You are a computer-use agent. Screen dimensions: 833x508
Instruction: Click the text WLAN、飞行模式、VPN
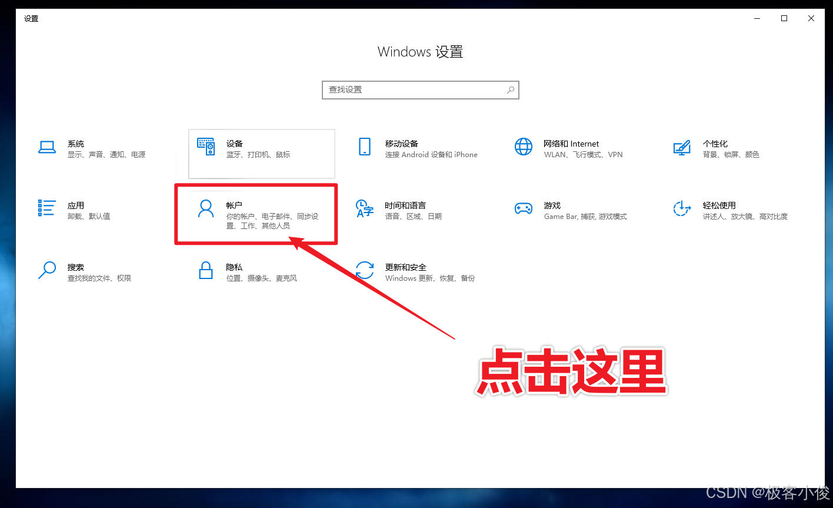[x=583, y=155]
